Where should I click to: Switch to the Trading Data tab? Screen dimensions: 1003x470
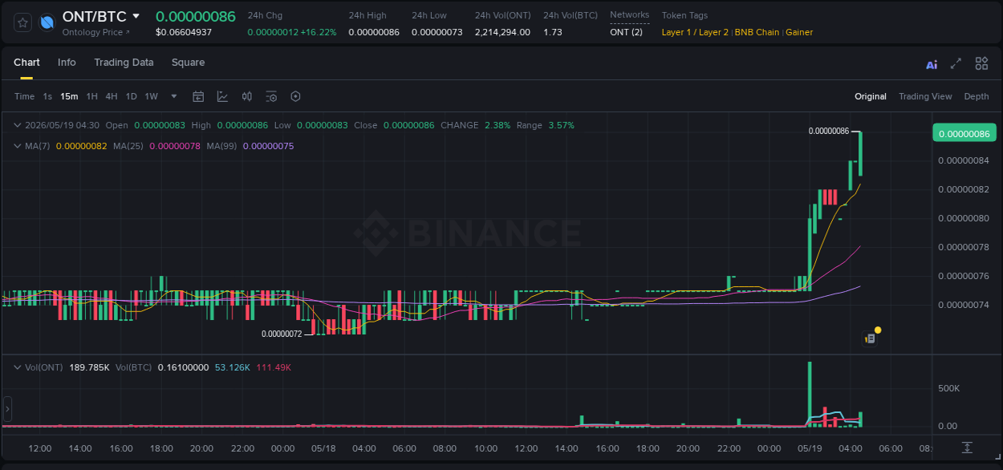124,63
